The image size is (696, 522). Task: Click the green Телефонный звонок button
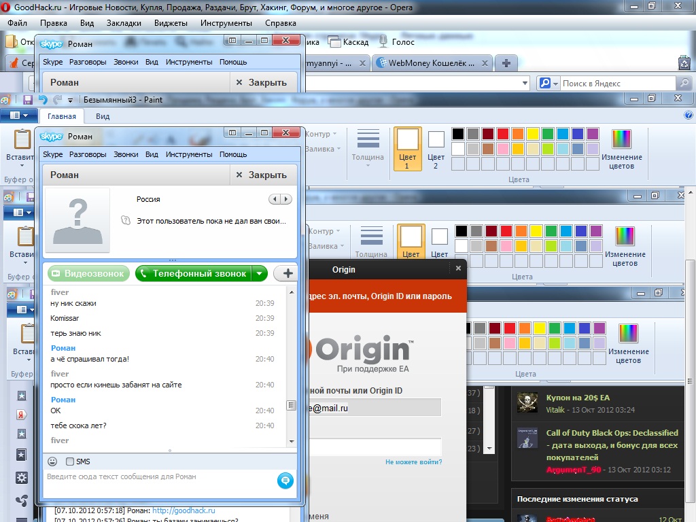pyautogui.click(x=194, y=273)
